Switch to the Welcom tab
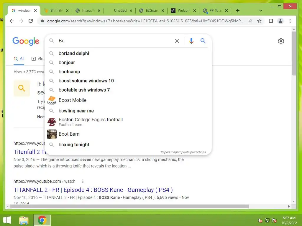302x226 pixels. tap(183, 11)
